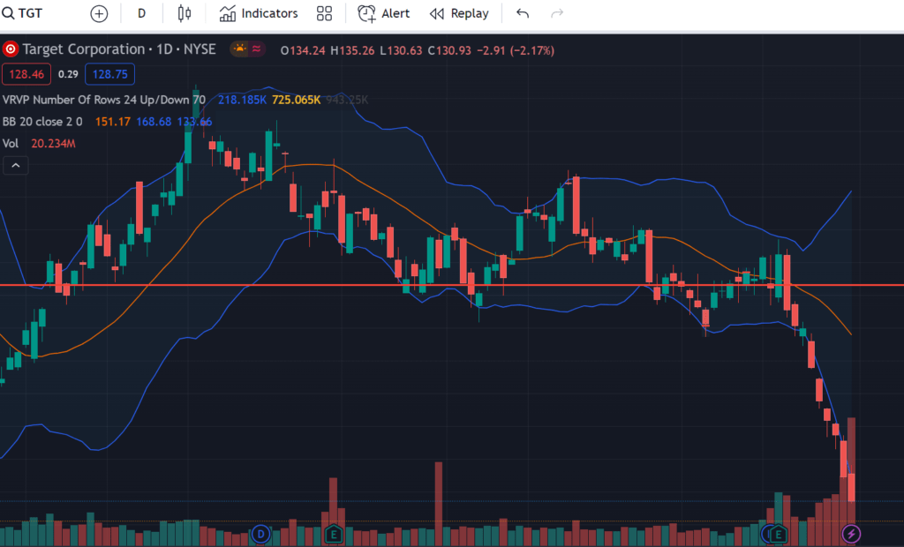The width and height of the screenshot is (904, 547).
Task: Click the Target Corporation logo icon
Action: click(x=11, y=49)
